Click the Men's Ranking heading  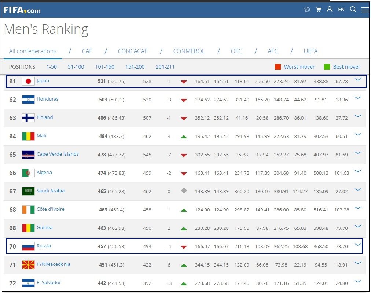coord(46,30)
